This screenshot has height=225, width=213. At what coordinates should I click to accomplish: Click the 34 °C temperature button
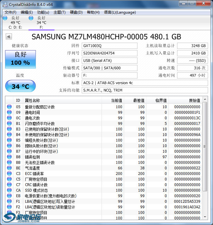[x=20, y=86]
